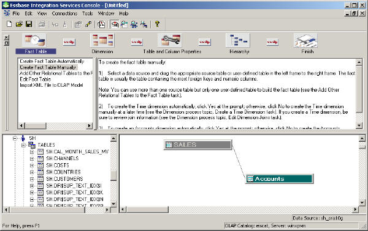This screenshot has height=231, width=368.
Task: Click the arrow between Hierarchy and Finish
Action: tap(272, 42)
